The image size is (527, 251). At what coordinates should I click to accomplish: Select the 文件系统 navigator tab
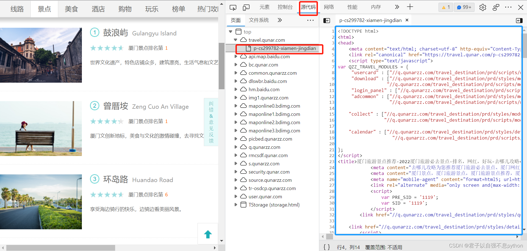pyautogui.click(x=259, y=20)
